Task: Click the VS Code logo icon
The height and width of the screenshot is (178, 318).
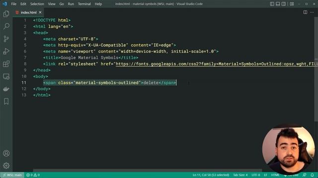Action: click(x=4, y=4)
